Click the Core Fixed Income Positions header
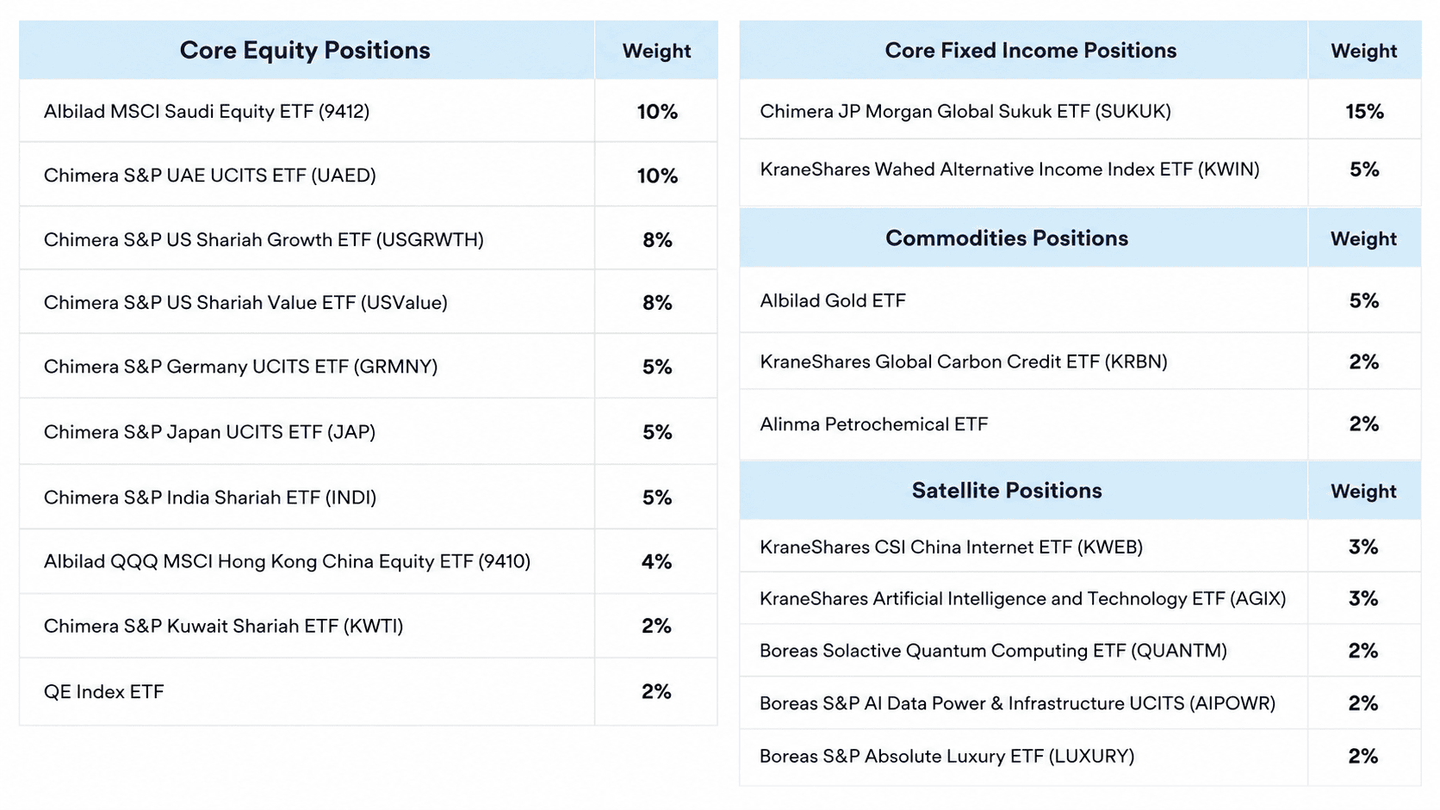Viewport: 1440px width, 810px height. pos(1030,51)
